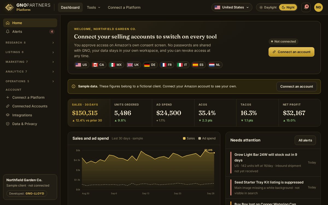Open the NG user avatar menu
Image resolution: width=328 pixels, height=205 pixels.
coord(318,7)
